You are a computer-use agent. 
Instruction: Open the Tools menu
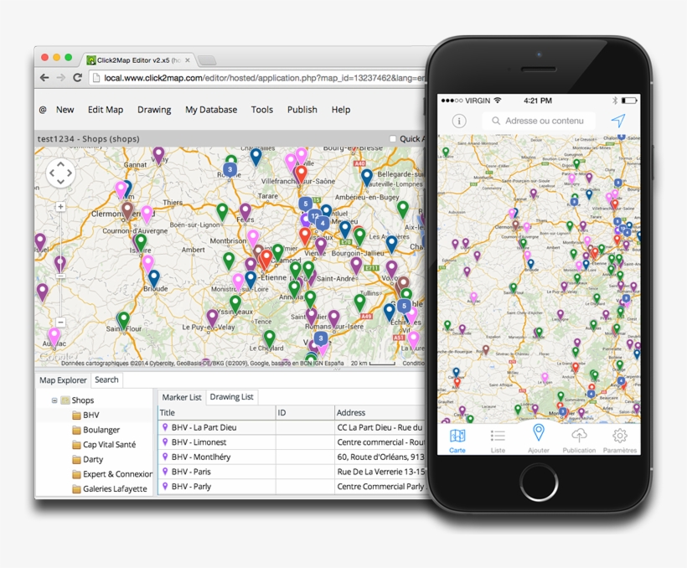coord(262,110)
